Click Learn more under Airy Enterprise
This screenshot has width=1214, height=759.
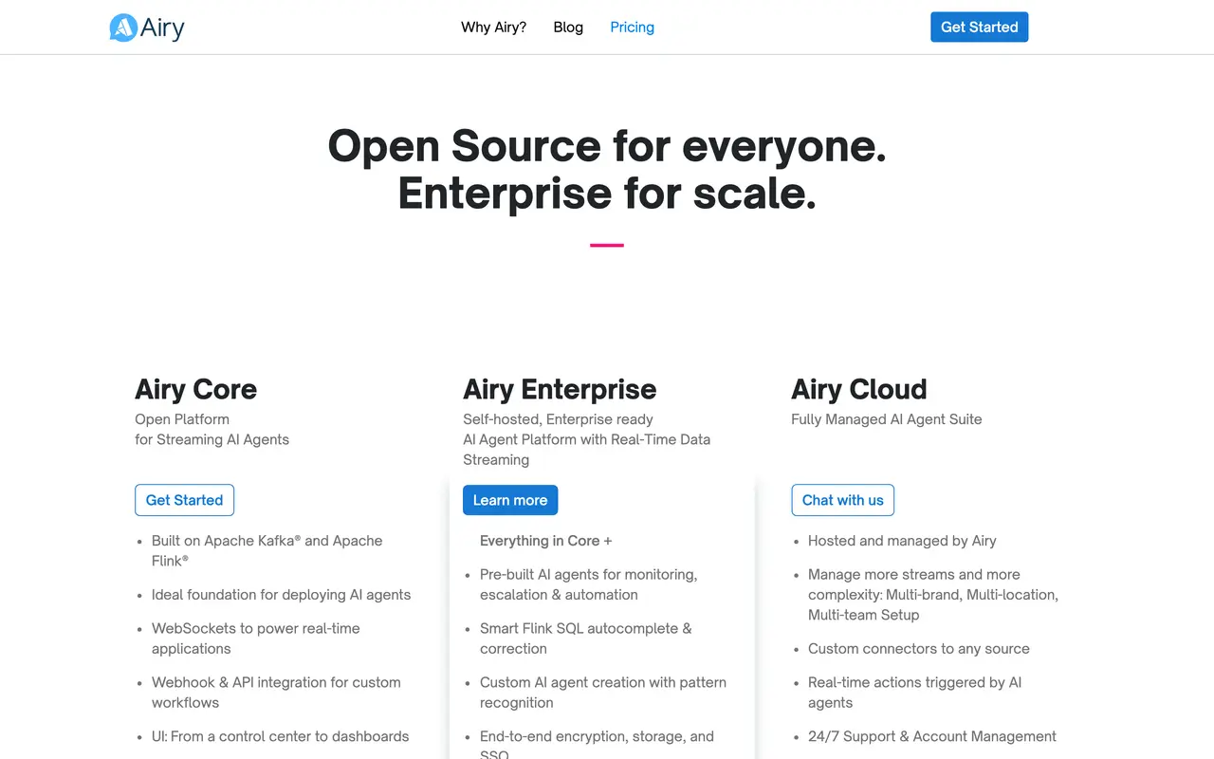[x=510, y=500]
